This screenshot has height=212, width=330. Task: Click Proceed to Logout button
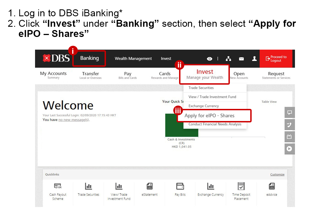[276, 59]
